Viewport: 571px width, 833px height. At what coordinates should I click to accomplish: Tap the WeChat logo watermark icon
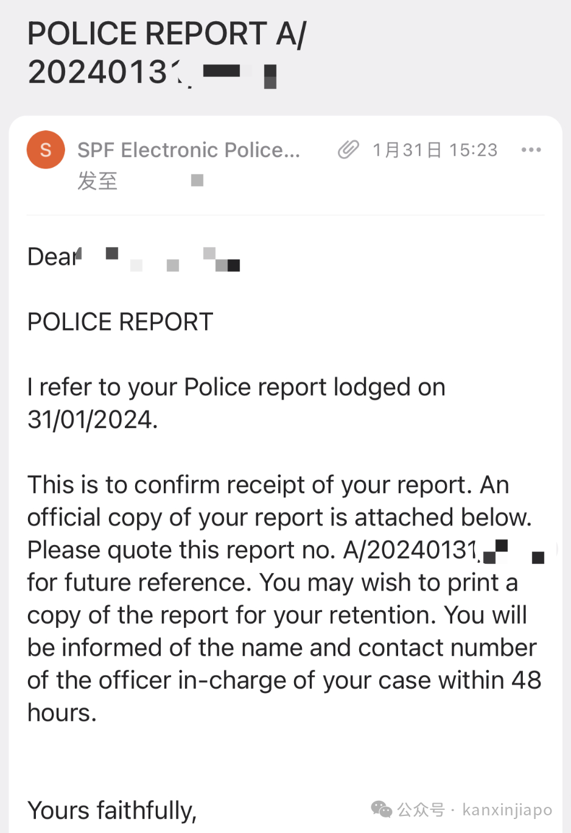[x=382, y=809]
